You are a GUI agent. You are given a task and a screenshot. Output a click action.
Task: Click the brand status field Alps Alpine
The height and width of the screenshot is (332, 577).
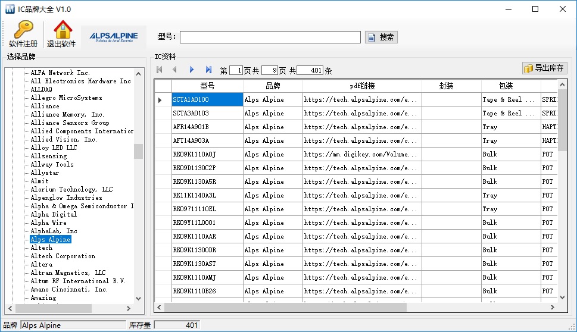pos(73,325)
